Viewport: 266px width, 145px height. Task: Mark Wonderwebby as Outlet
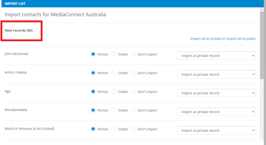tap(114, 110)
